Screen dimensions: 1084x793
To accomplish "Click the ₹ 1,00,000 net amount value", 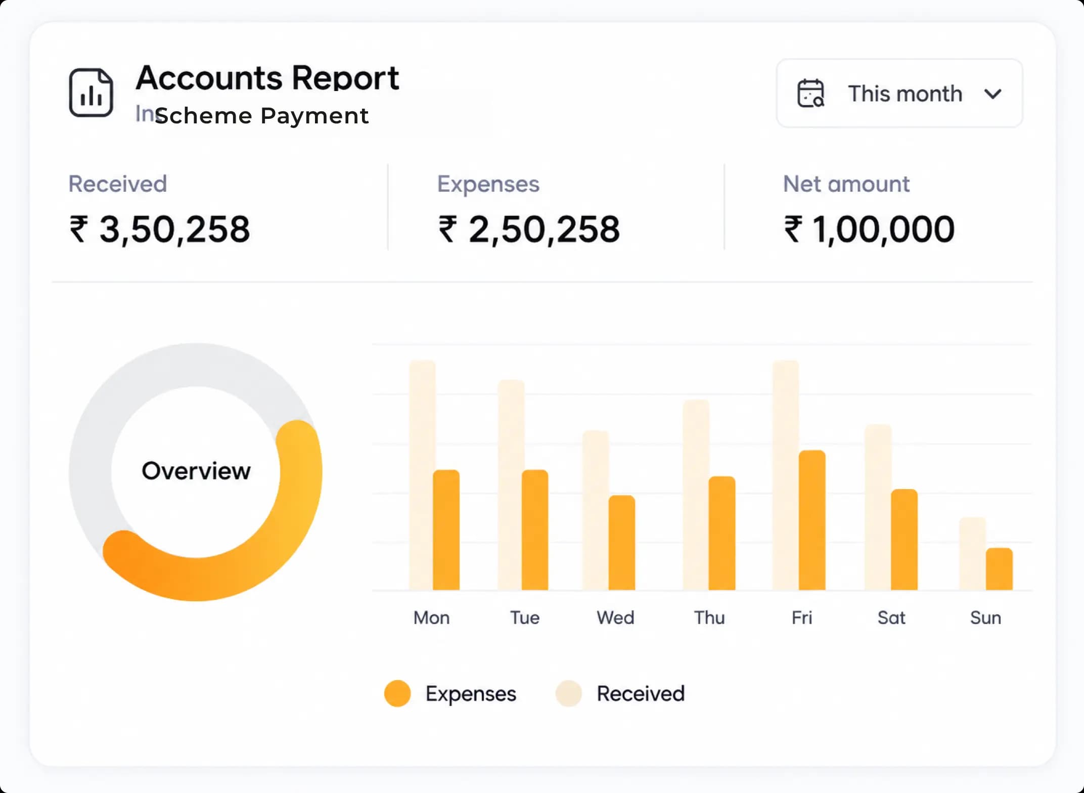I will [869, 229].
